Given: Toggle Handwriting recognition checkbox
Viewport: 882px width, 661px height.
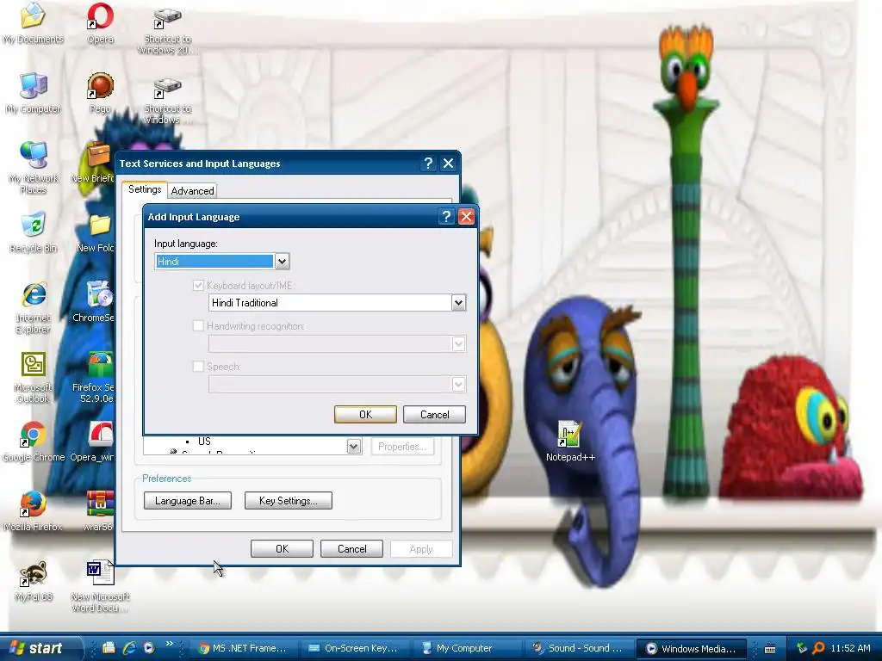Looking at the screenshot, I should [x=198, y=326].
